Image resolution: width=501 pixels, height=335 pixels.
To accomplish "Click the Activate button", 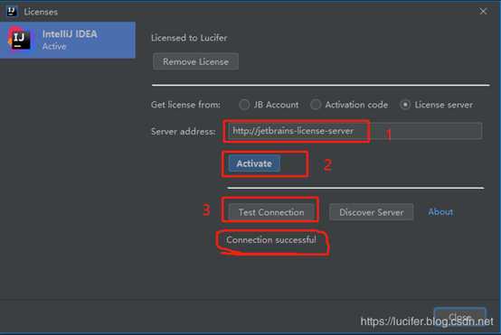I will pos(254,163).
